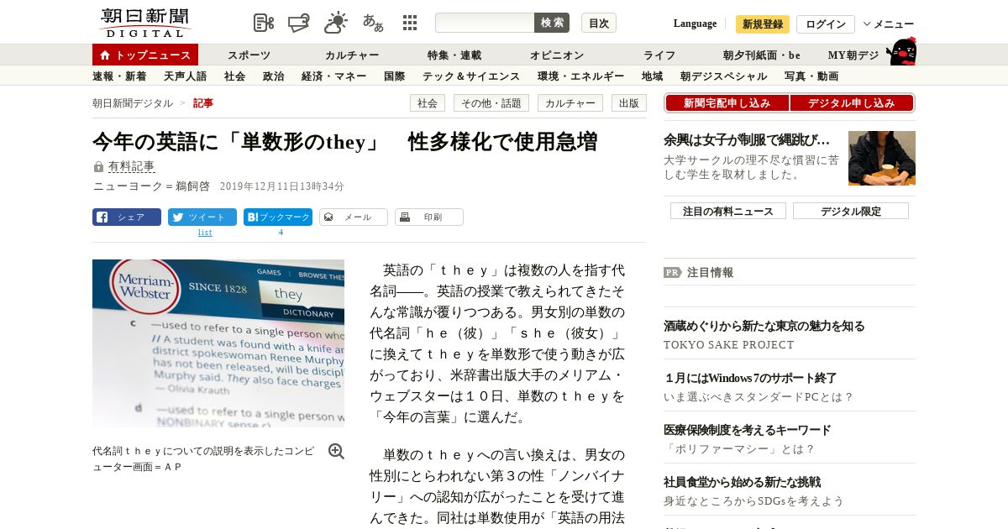Open the 朝夕刊紙面・be tab
This screenshot has height=529, width=1008.
tap(762, 55)
